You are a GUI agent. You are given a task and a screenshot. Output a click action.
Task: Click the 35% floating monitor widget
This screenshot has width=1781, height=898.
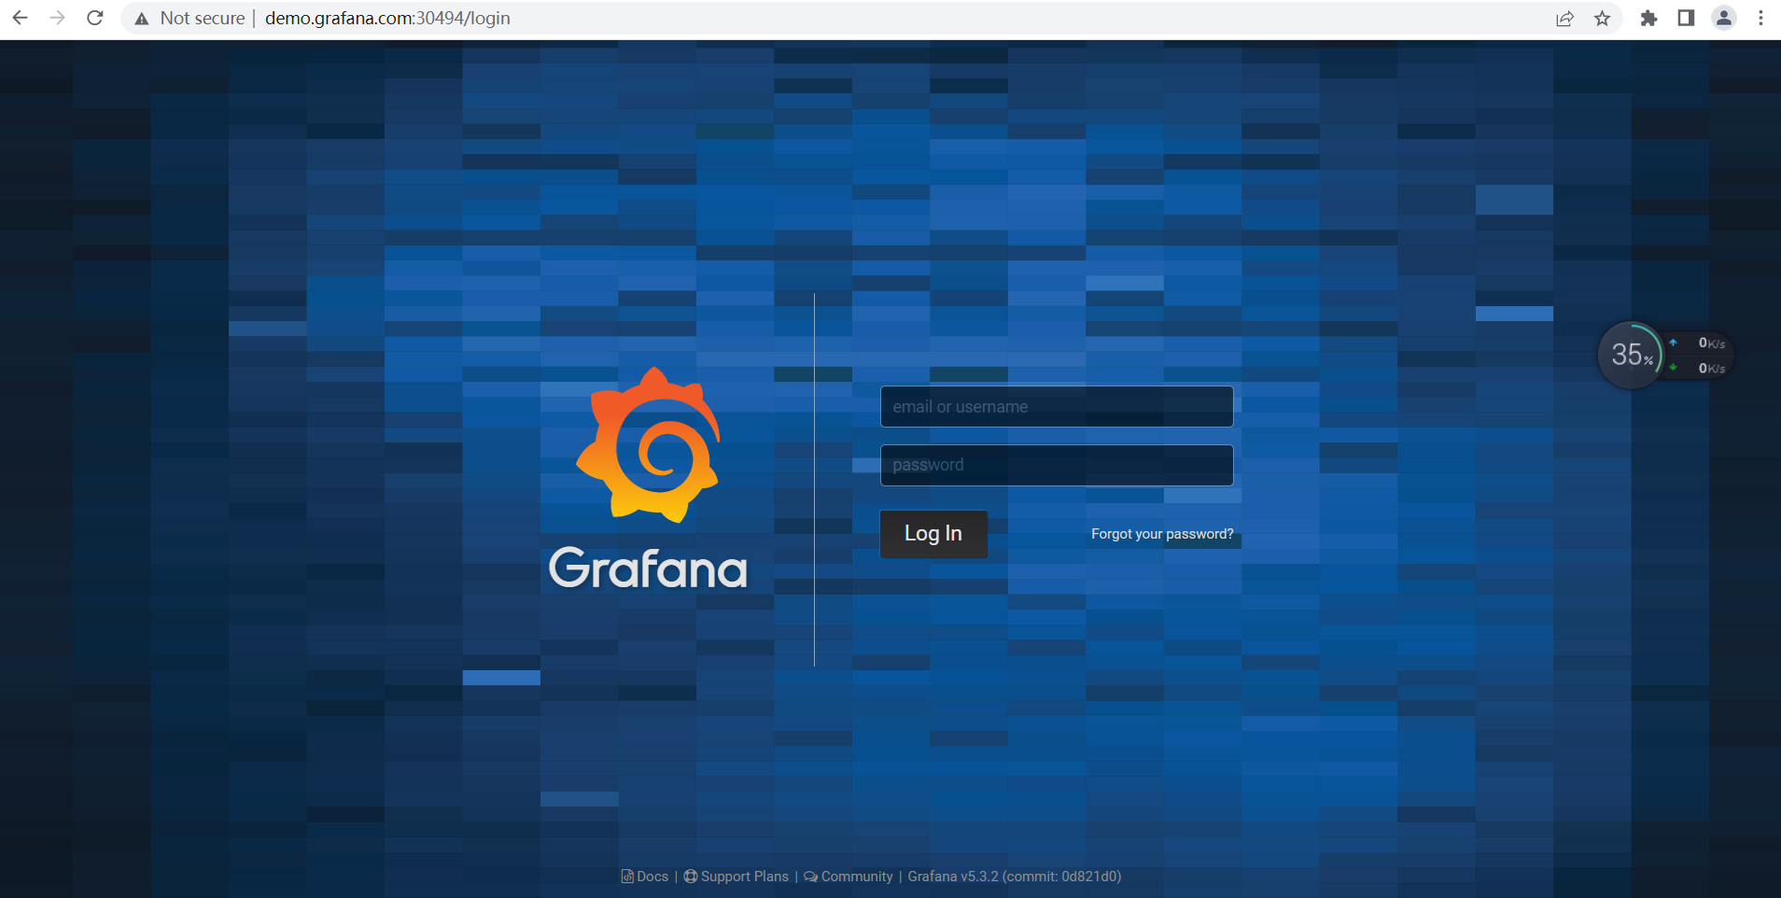[1631, 355]
